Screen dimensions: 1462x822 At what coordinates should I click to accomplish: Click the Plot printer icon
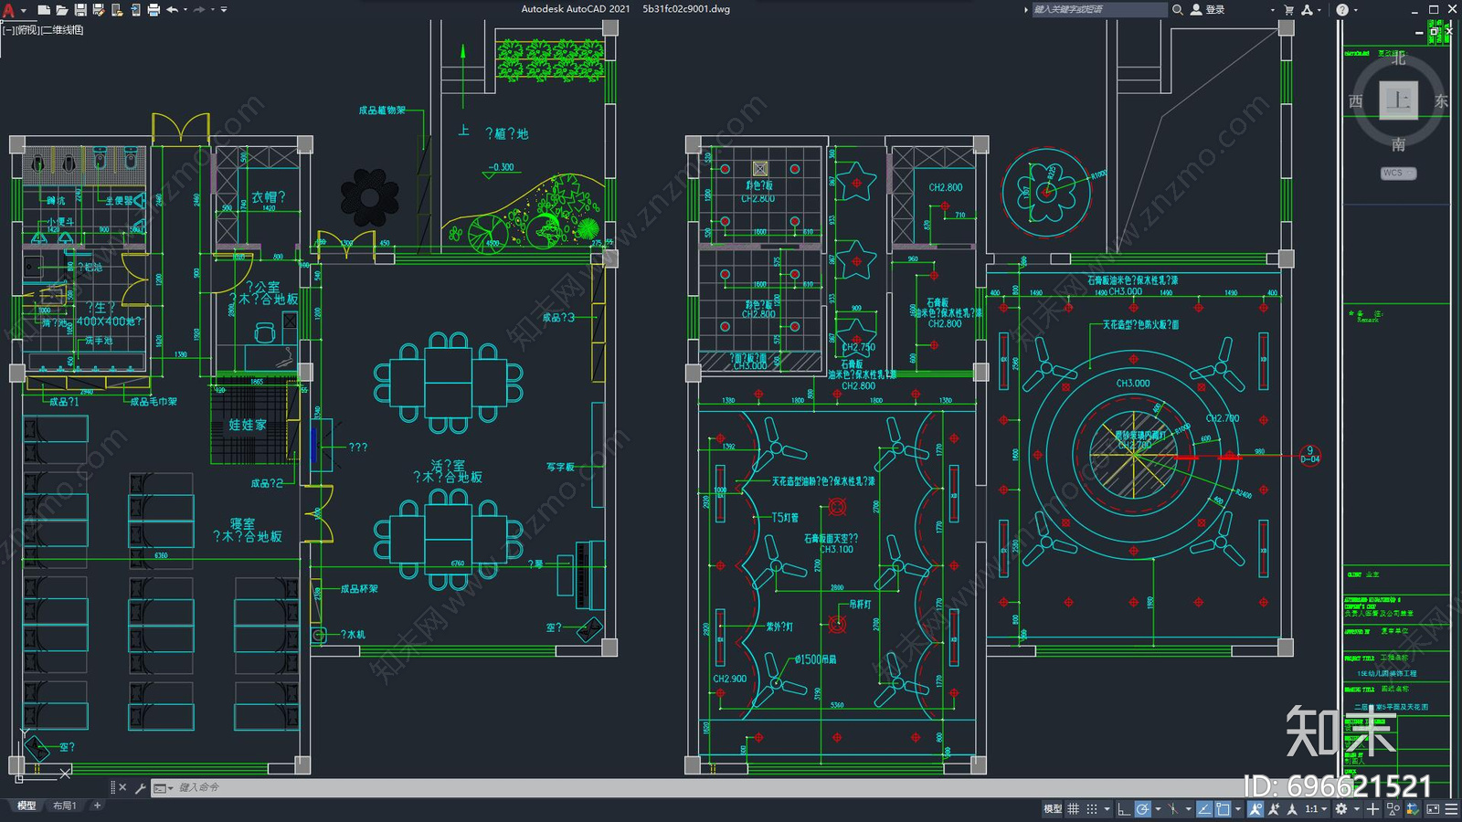click(154, 10)
